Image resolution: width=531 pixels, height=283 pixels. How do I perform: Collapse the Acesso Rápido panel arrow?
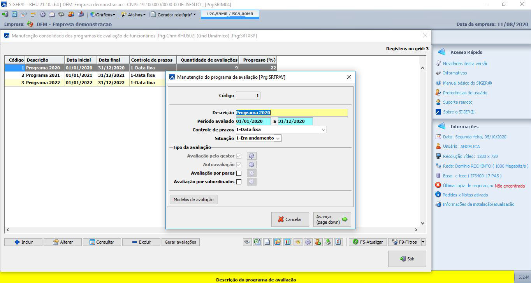(x=441, y=52)
